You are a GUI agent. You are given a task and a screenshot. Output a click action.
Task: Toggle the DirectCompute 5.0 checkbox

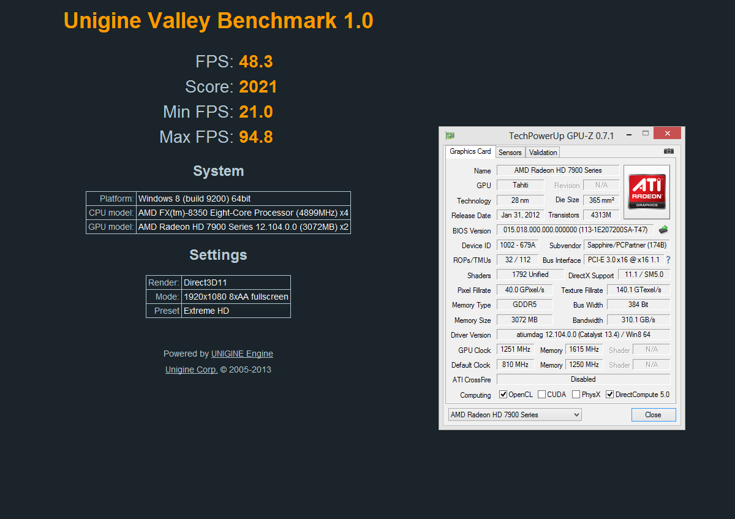pyautogui.click(x=609, y=395)
